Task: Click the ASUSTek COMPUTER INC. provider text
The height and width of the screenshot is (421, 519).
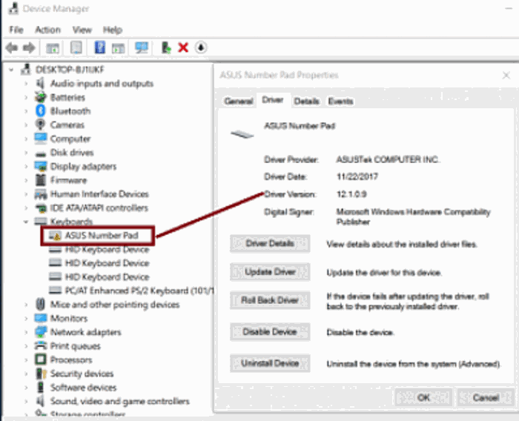Action: tap(388, 159)
